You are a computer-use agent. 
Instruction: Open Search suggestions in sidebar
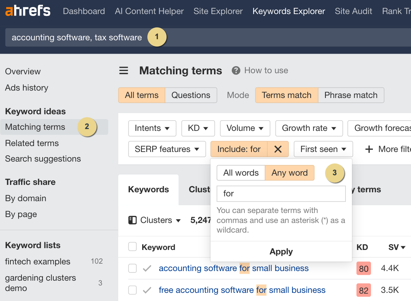point(43,159)
